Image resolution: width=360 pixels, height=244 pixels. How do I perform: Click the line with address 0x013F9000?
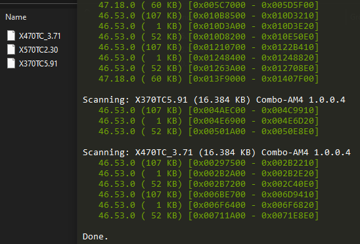tap(208, 79)
